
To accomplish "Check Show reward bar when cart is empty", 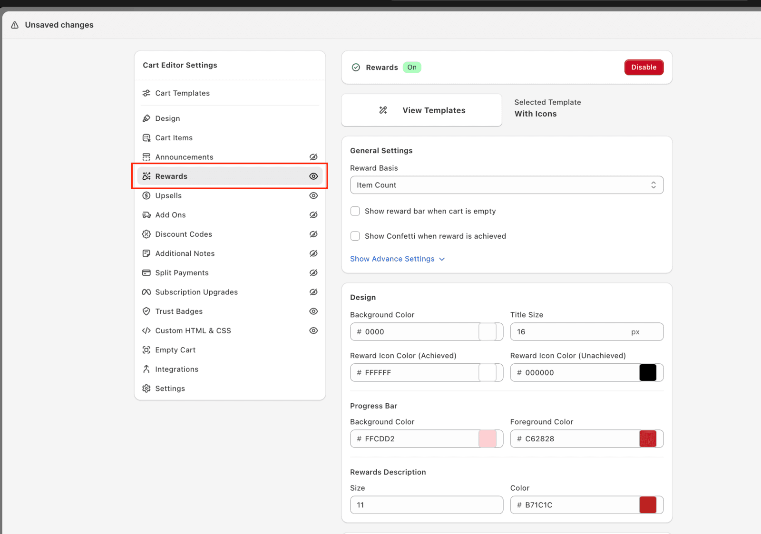I will [x=355, y=211].
